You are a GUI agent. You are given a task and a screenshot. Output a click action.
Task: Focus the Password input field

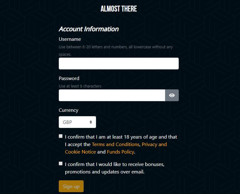tap(112, 95)
